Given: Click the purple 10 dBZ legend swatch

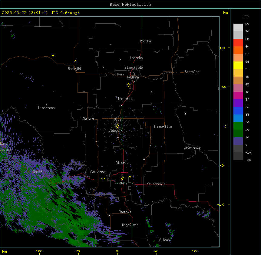Looking at the screenshot, I should pos(238,141).
